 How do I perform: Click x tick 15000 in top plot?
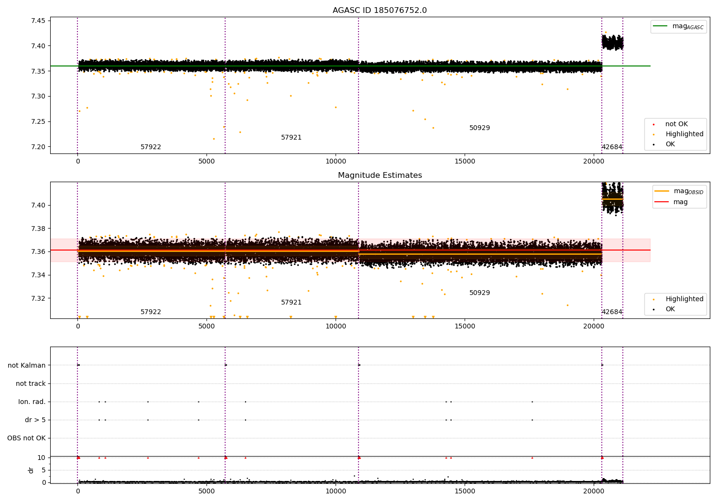[x=465, y=162]
